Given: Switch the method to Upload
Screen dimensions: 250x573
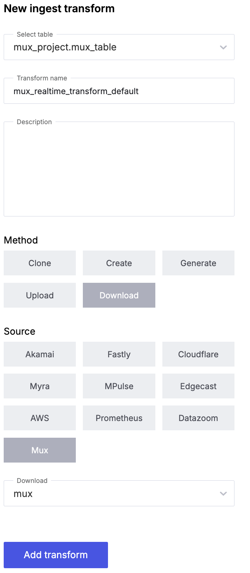Looking at the screenshot, I should 40,295.
